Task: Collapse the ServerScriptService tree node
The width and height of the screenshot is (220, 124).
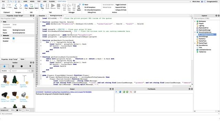Action: 195,32
